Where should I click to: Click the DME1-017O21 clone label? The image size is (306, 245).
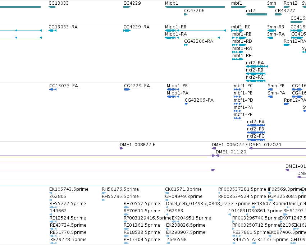(x=265, y=145)
